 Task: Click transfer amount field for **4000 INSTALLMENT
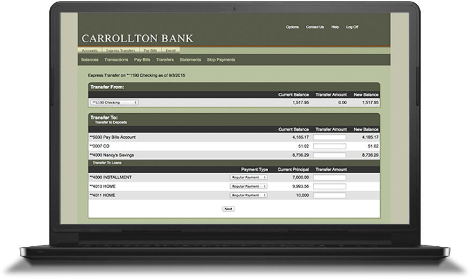[330, 178]
